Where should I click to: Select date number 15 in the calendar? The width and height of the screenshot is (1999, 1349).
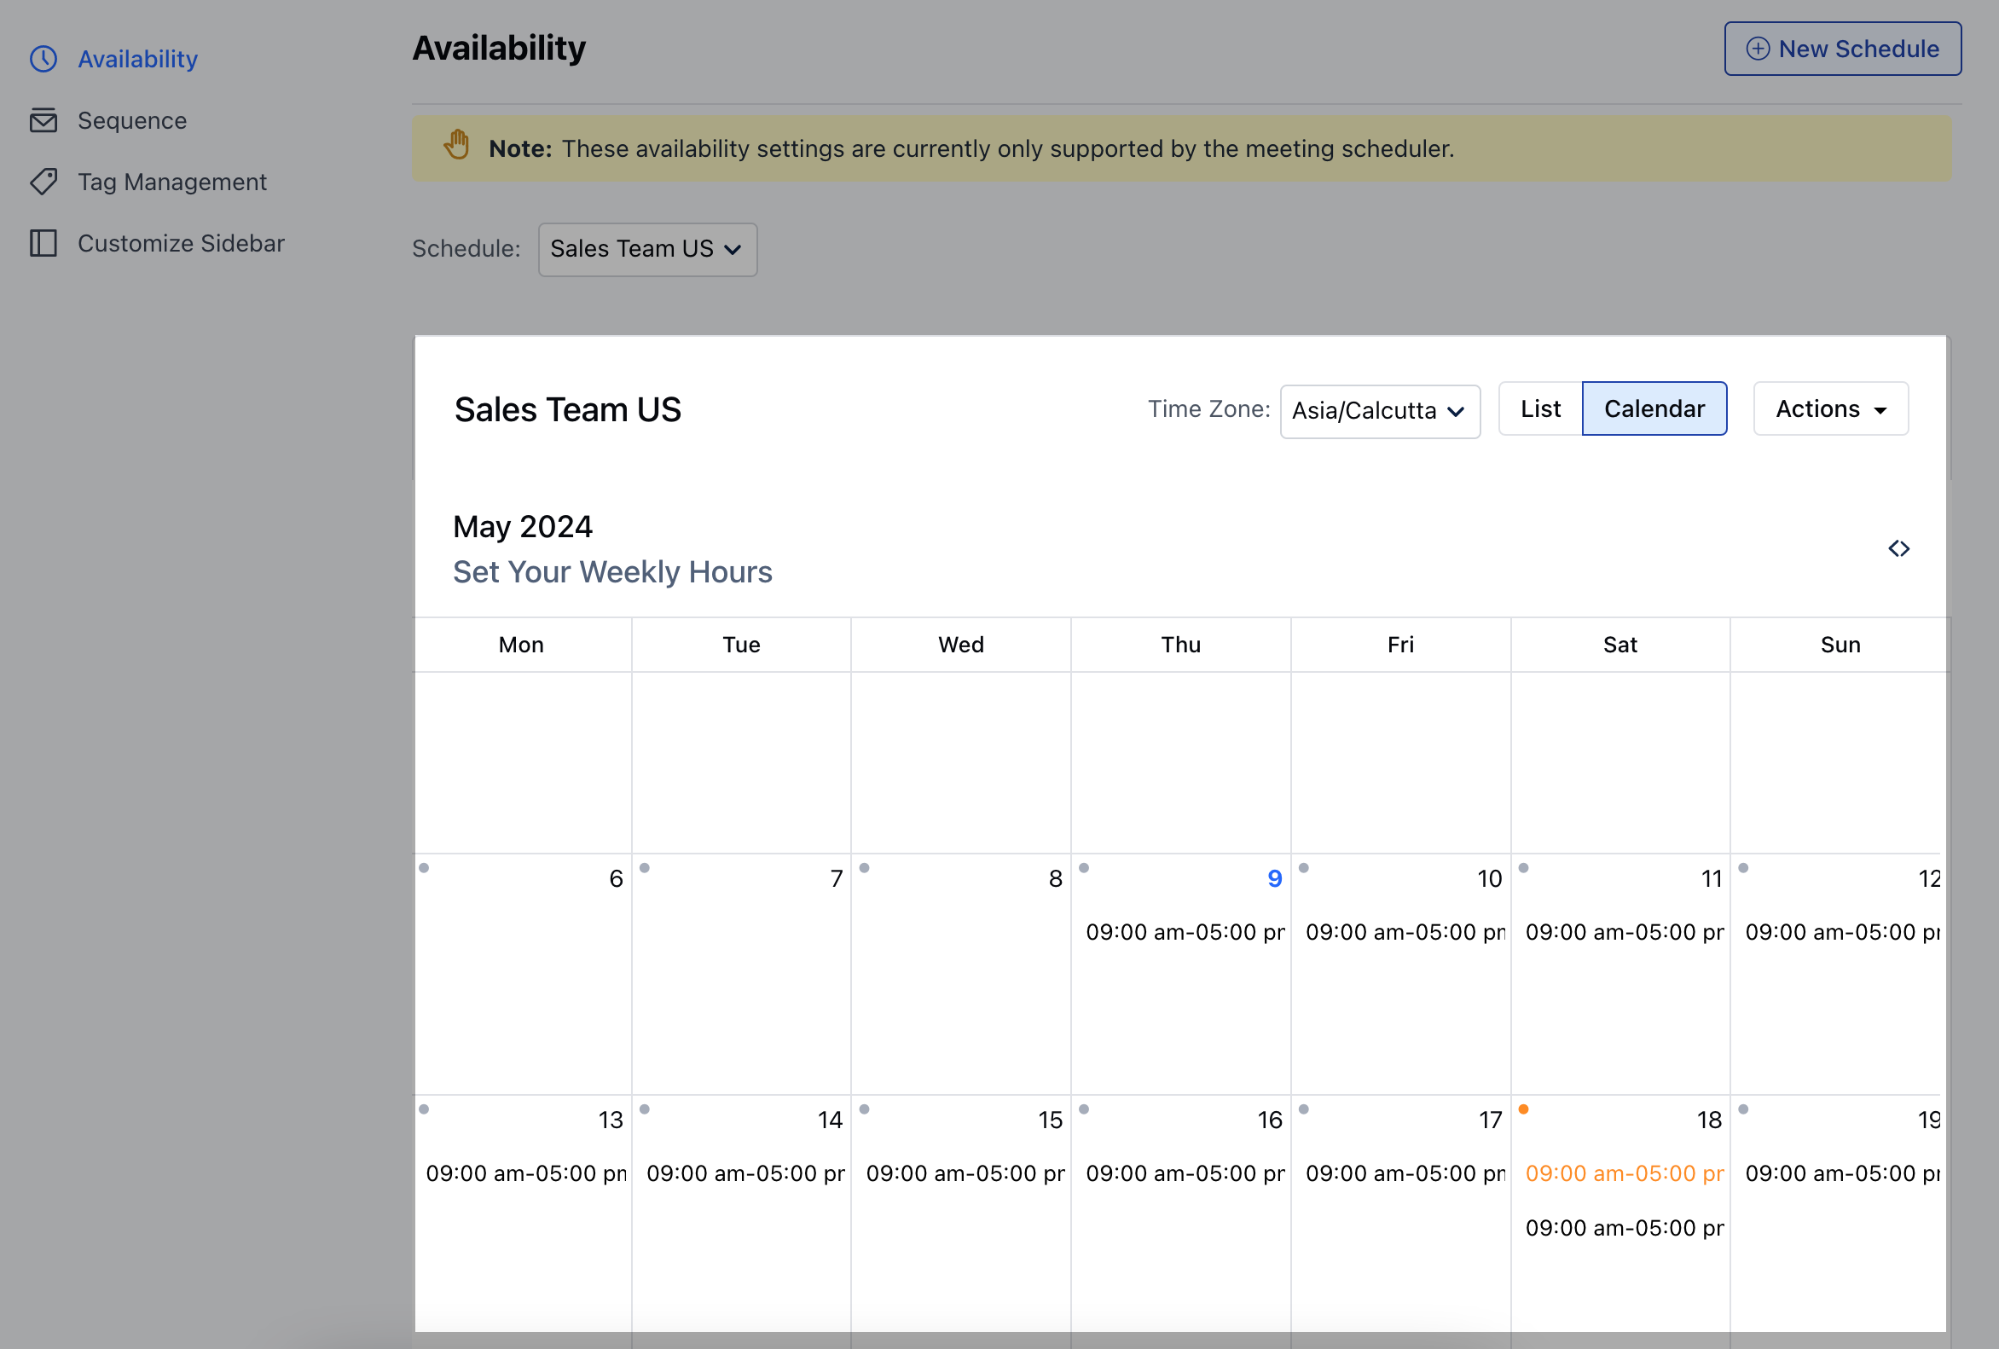point(1051,1120)
